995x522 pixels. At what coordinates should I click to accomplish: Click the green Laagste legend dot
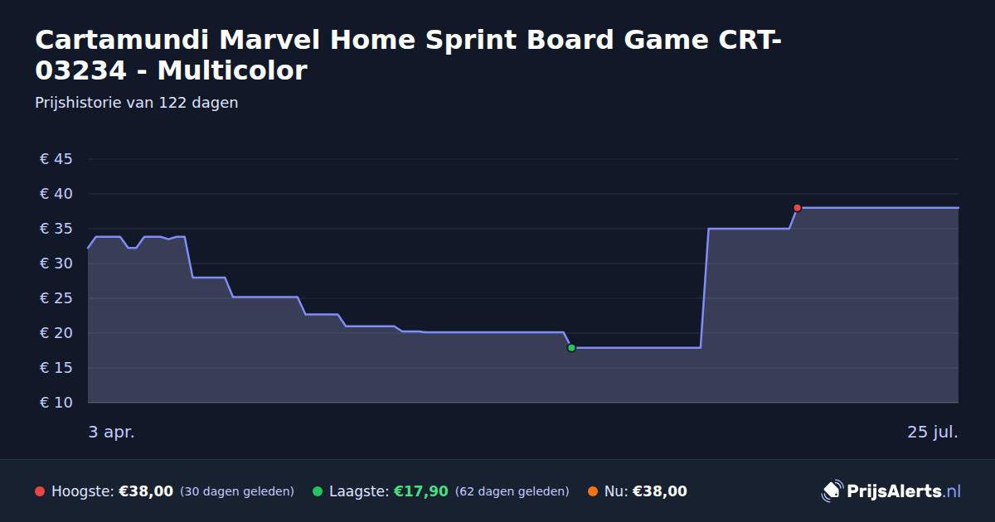pyautogui.click(x=318, y=491)
